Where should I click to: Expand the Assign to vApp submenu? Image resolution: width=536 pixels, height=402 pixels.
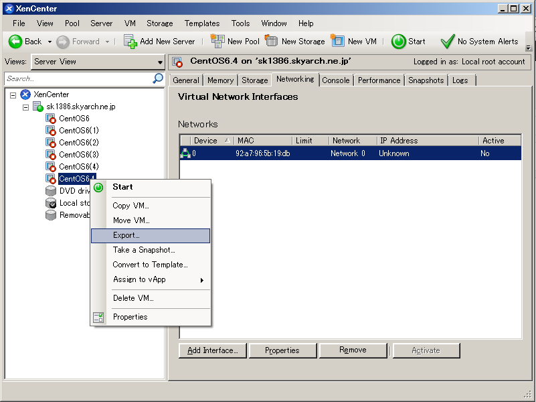(x=151, y=280)
